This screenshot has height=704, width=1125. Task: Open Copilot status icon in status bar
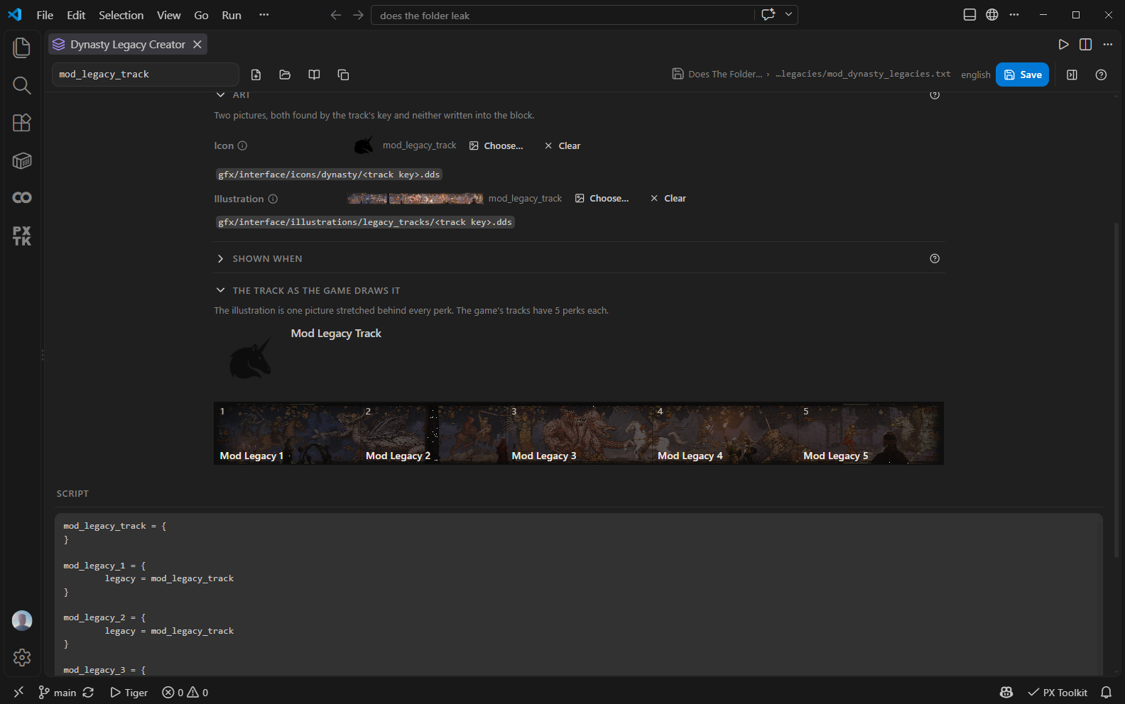[x=1006, y=692]
